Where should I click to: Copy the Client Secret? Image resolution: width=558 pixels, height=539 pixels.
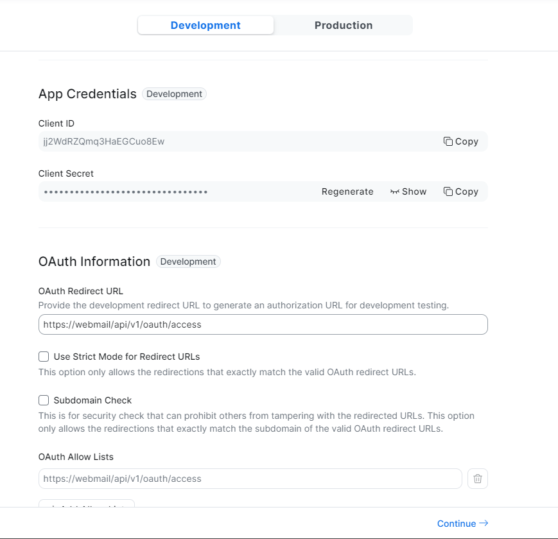[x=461, y=191]
